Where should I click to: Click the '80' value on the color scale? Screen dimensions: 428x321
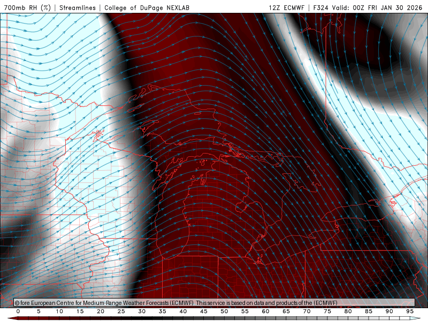[348, 311]
